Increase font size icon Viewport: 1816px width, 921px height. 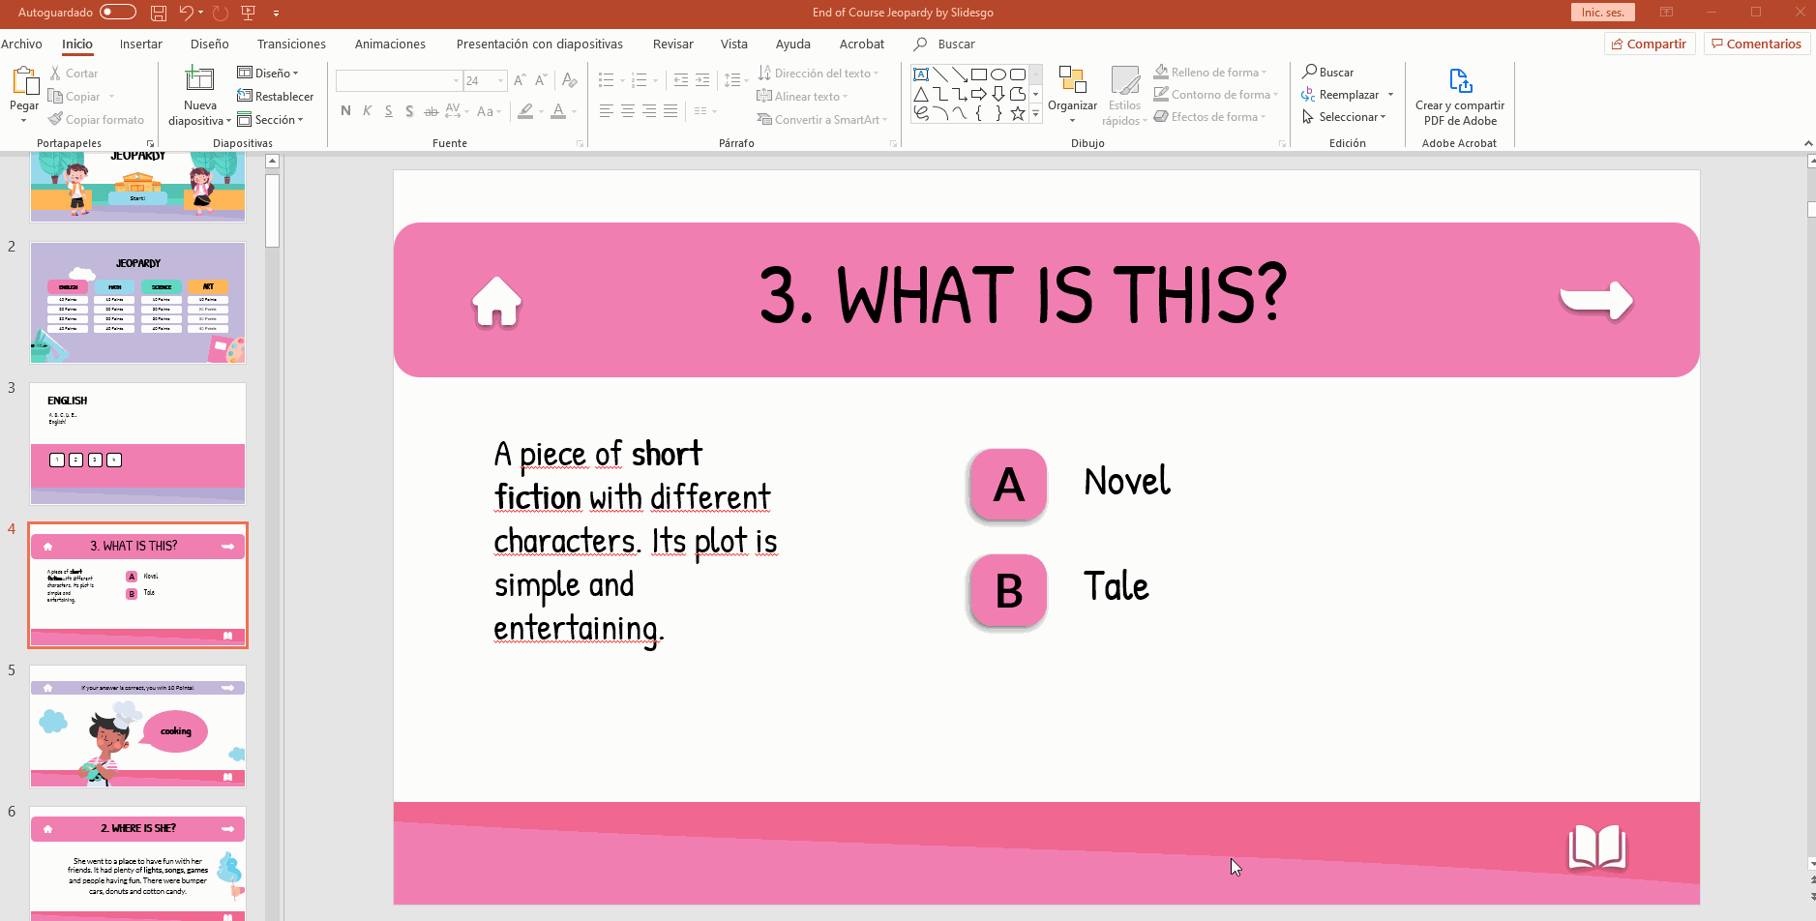point(520,80)
